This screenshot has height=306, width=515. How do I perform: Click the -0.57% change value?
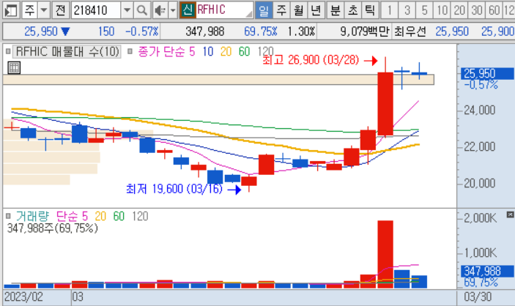142,31
